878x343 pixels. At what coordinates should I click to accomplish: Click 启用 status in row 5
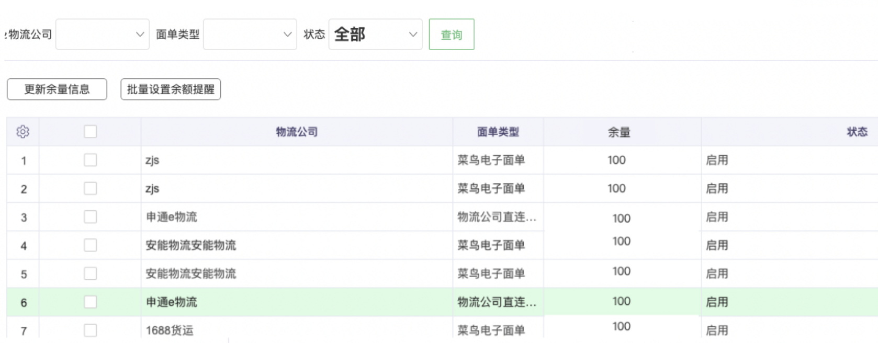(x=717, y=273)
